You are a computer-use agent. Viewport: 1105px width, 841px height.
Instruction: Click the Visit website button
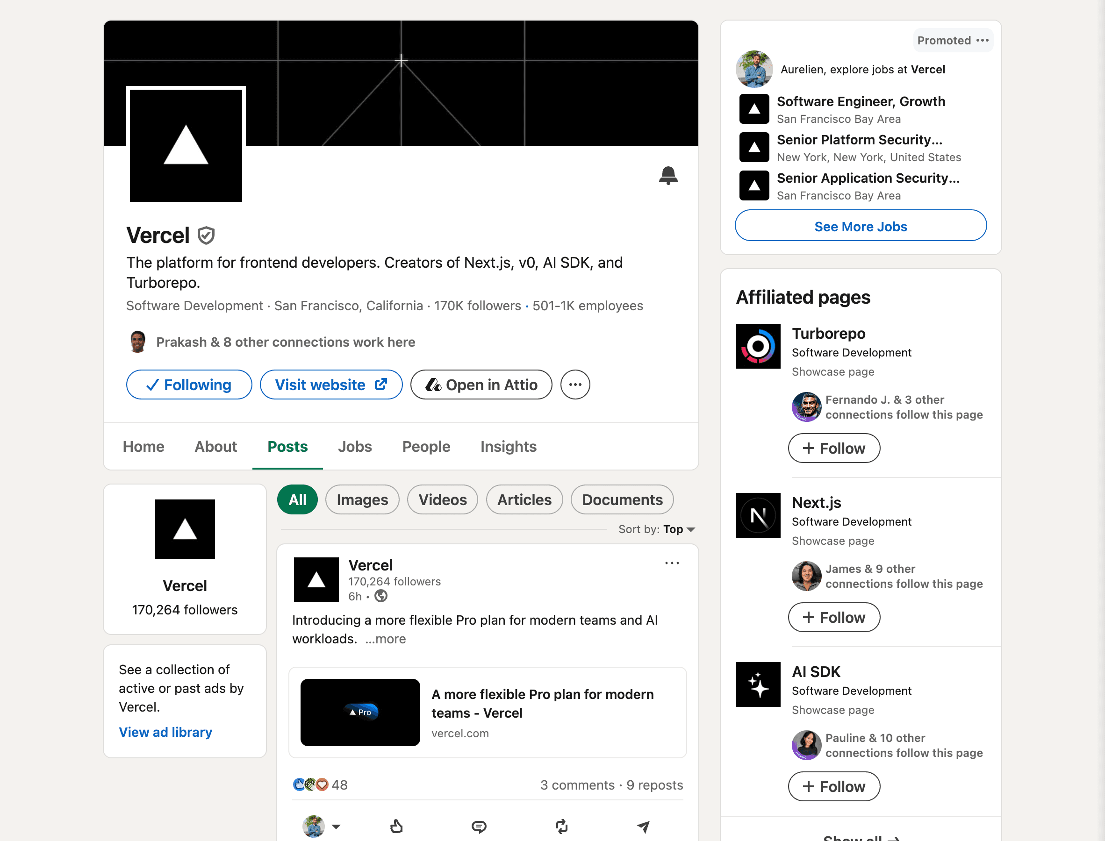(x=331, y=385)
